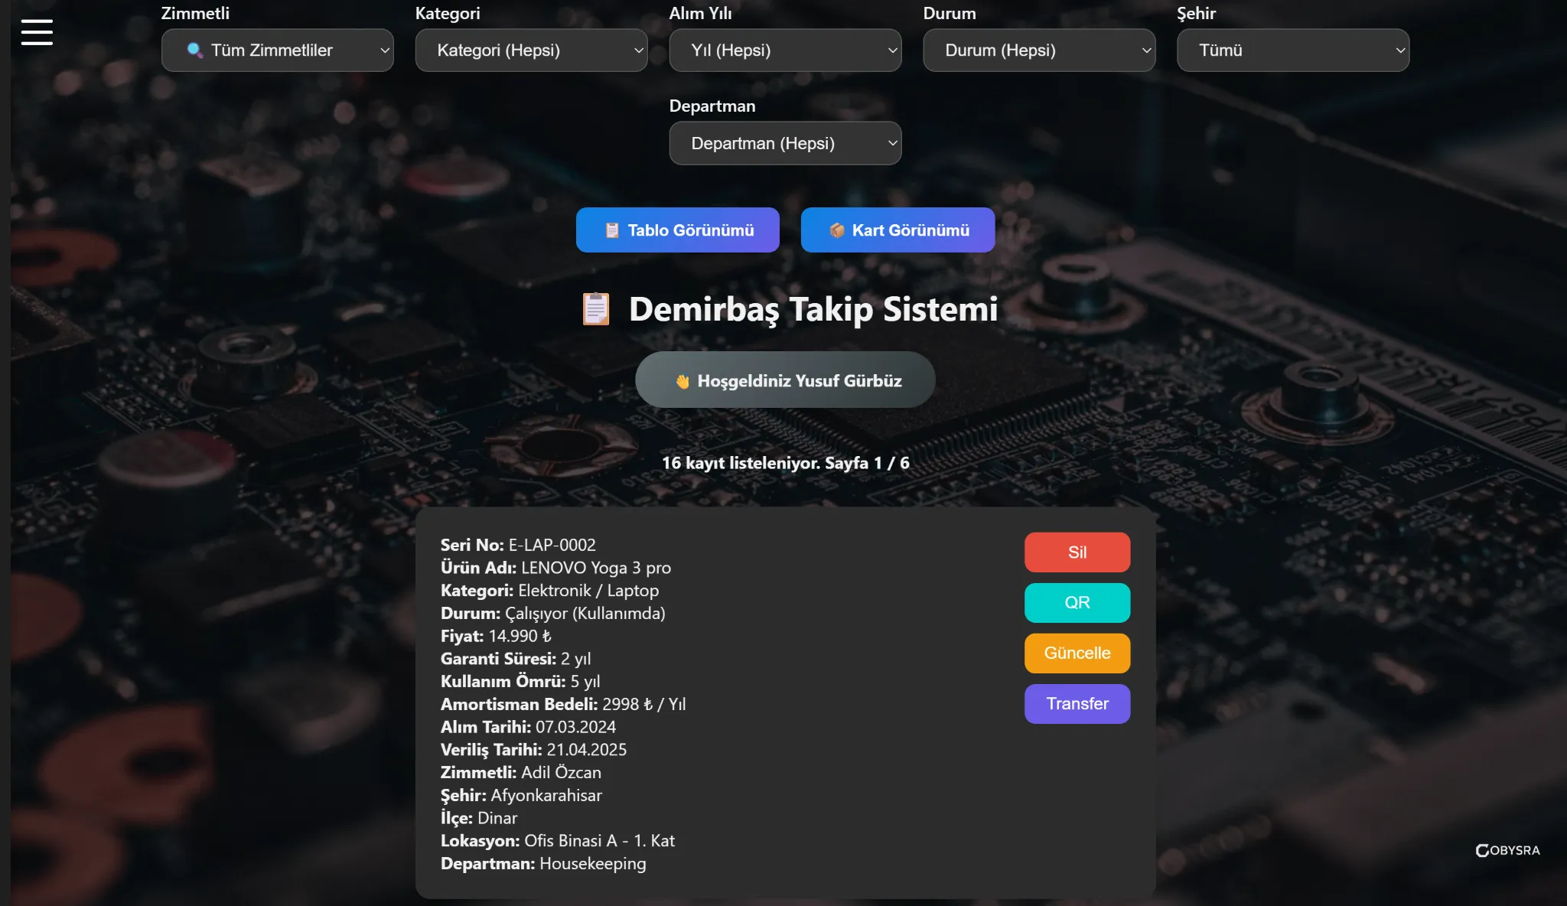Click the COBYSRA logo
The image size is (1567, 906).
1507,850
